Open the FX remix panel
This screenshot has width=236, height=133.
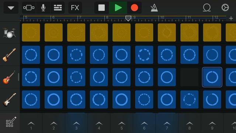(x=75, y=8)
